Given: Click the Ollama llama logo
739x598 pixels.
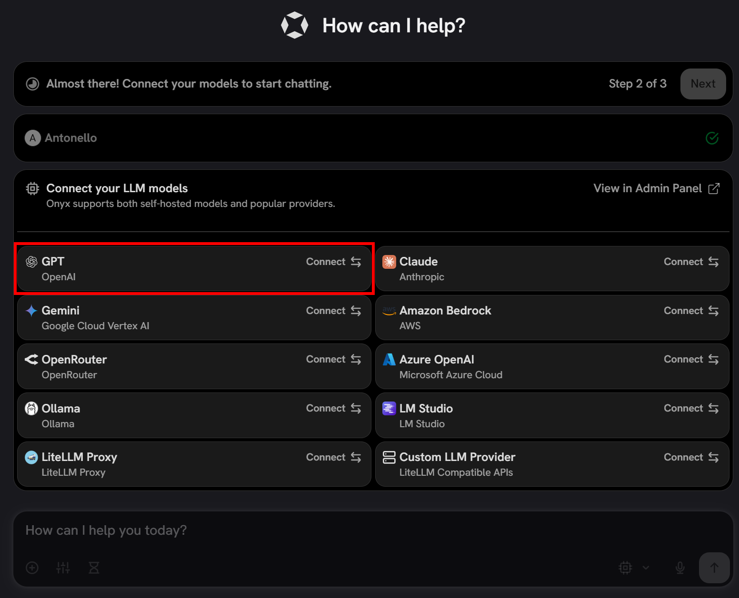Looking at the screenshot, I should [x=31, y=408].
